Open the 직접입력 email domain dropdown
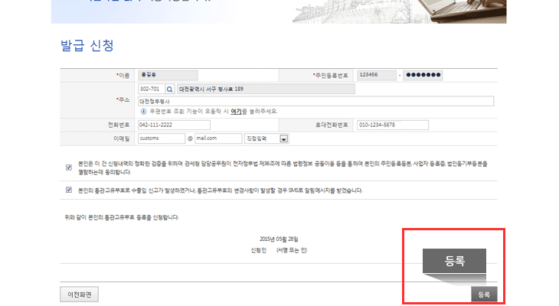This screenshot has height=306, width=559. [266, 138]
